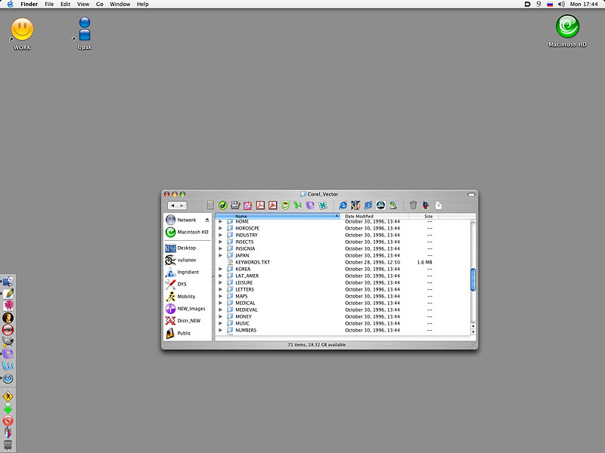
Task: Click the Finder icon in the Dock
Action: click(x=8, y=282)
